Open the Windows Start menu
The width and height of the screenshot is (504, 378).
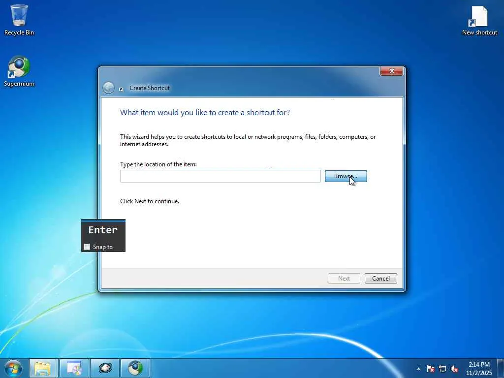coord(13,368)
